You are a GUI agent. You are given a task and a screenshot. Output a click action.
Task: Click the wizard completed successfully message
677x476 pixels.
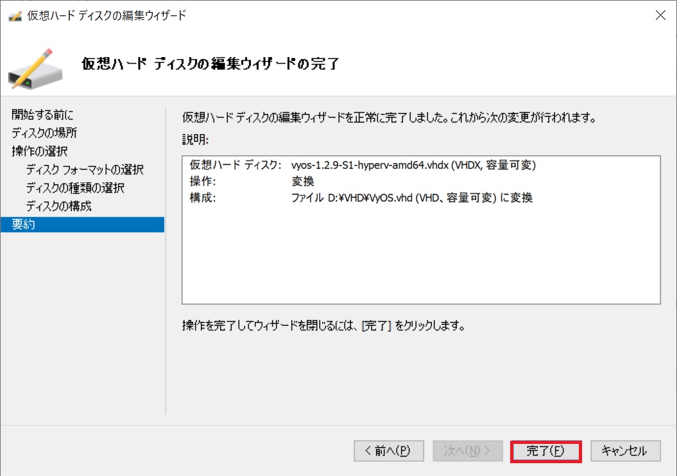[389, 117]
